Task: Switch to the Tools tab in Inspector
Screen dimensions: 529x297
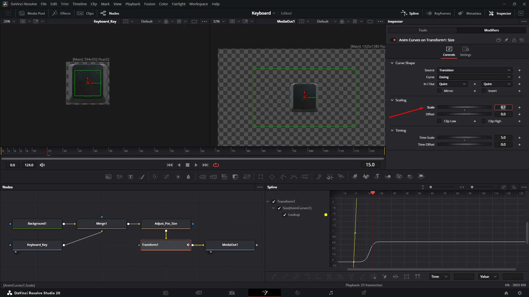Action: coord(423,30)
